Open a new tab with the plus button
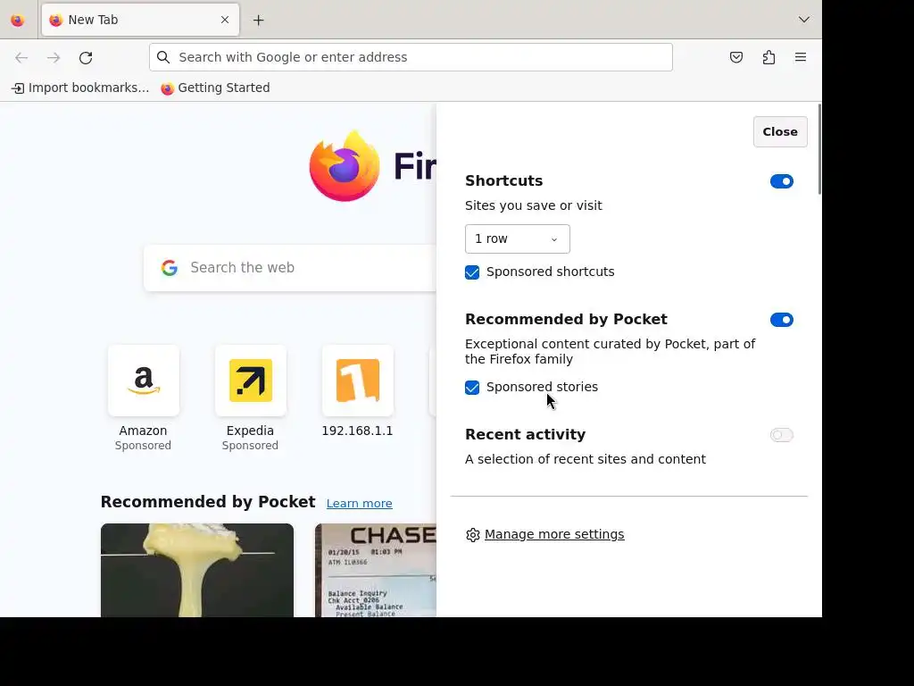This screenshot has height=686, width=914. (259, 21)
